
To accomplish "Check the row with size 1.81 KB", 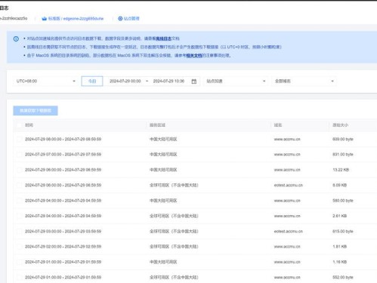I will coord(19,247).
